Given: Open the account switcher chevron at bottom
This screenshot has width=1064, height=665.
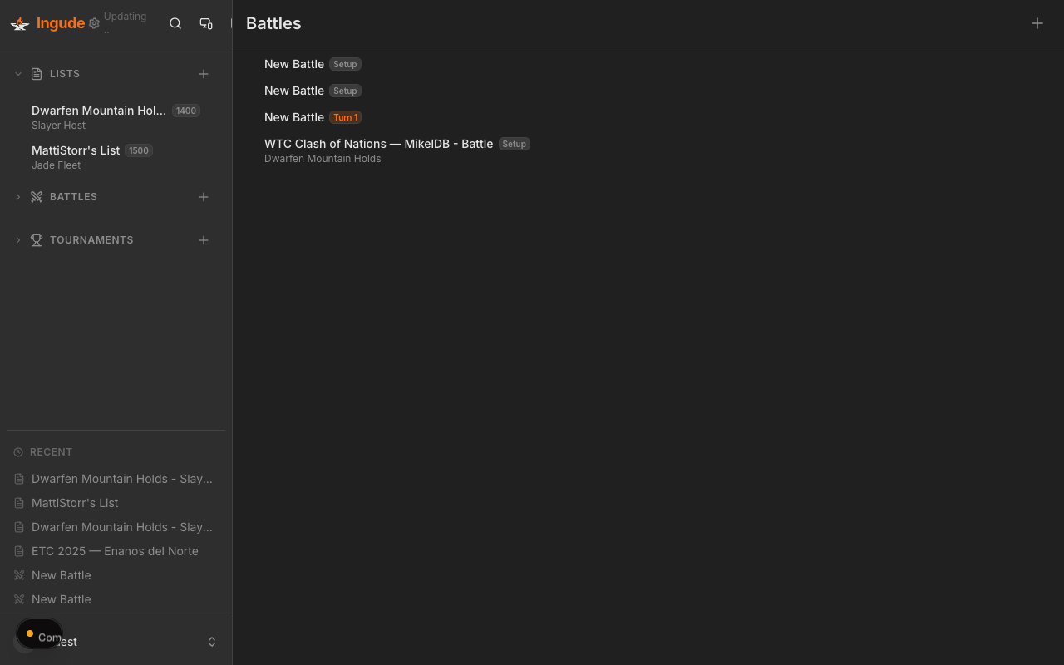Looking at the screenshot, I should pyautogui.click(x=212, y=641).
